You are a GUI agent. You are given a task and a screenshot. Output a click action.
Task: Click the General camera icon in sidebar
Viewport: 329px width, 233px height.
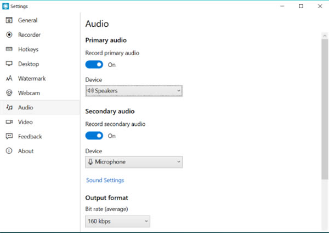9,20
